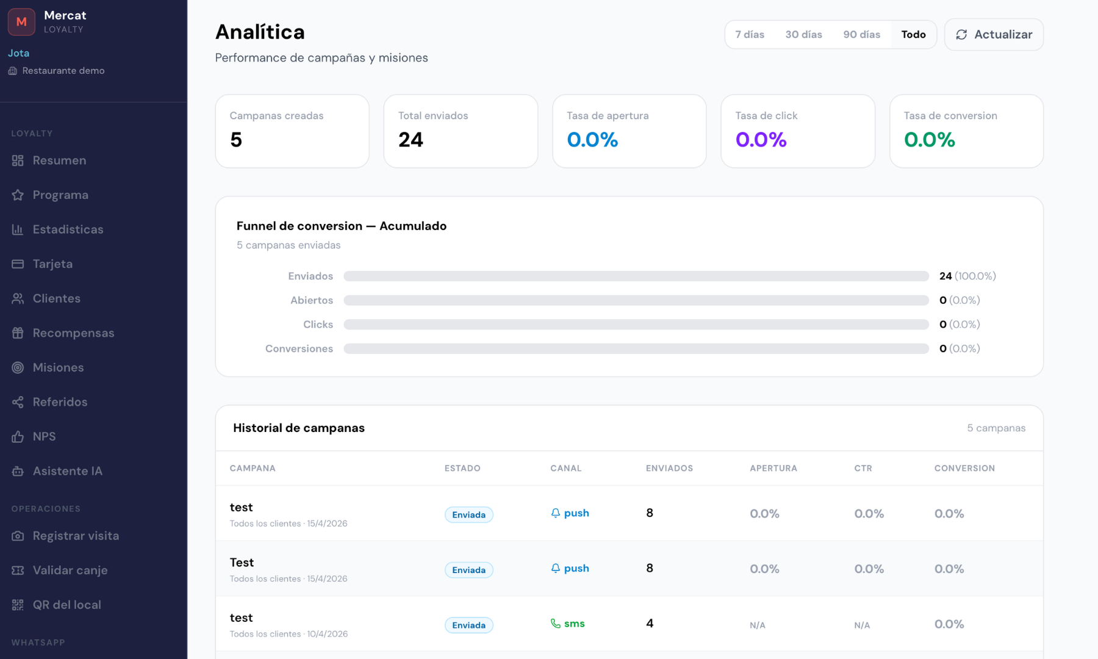
Task: Click the Tarjeta card icon
Action: click(x=18, y=264)
